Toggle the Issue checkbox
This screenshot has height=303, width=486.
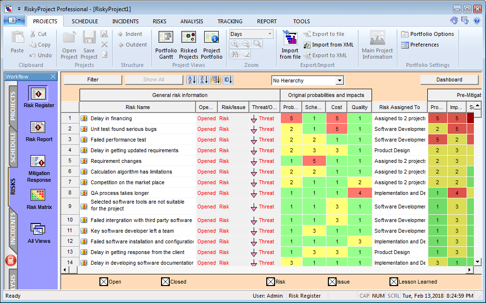(332, 282)
